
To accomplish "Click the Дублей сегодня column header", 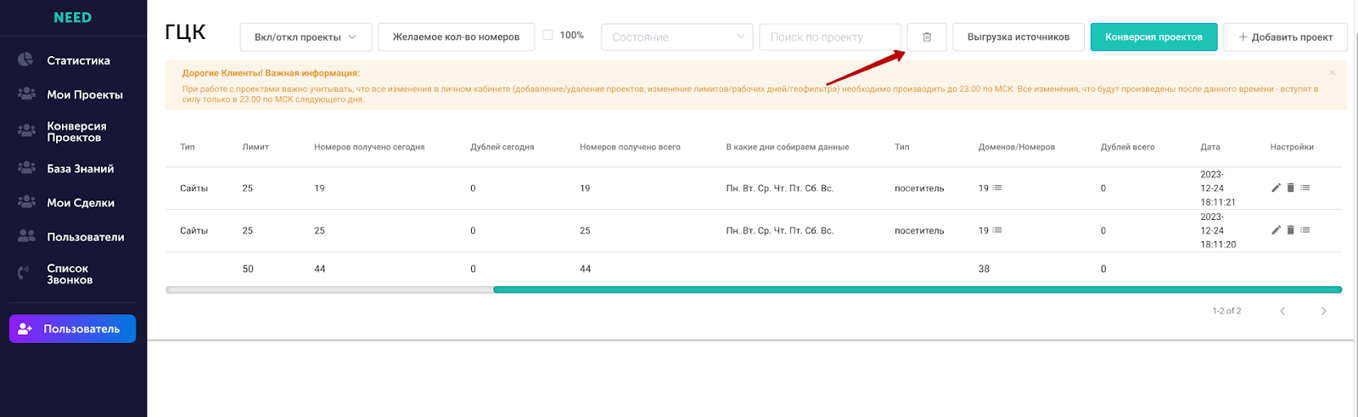I will pos(502,147).
